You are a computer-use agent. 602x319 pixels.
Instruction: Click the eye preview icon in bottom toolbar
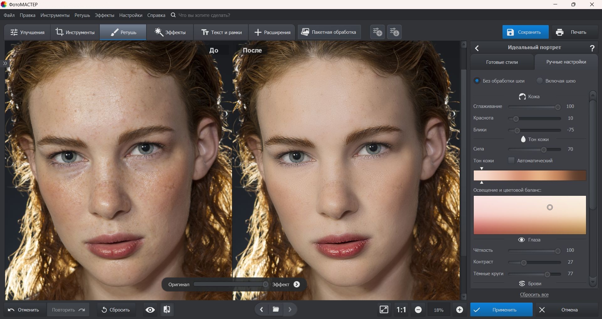[150, 310]
